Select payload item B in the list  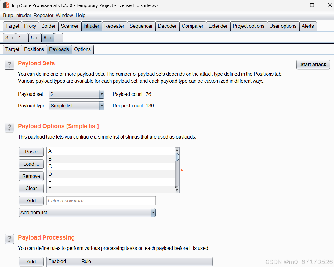[111, 159]
